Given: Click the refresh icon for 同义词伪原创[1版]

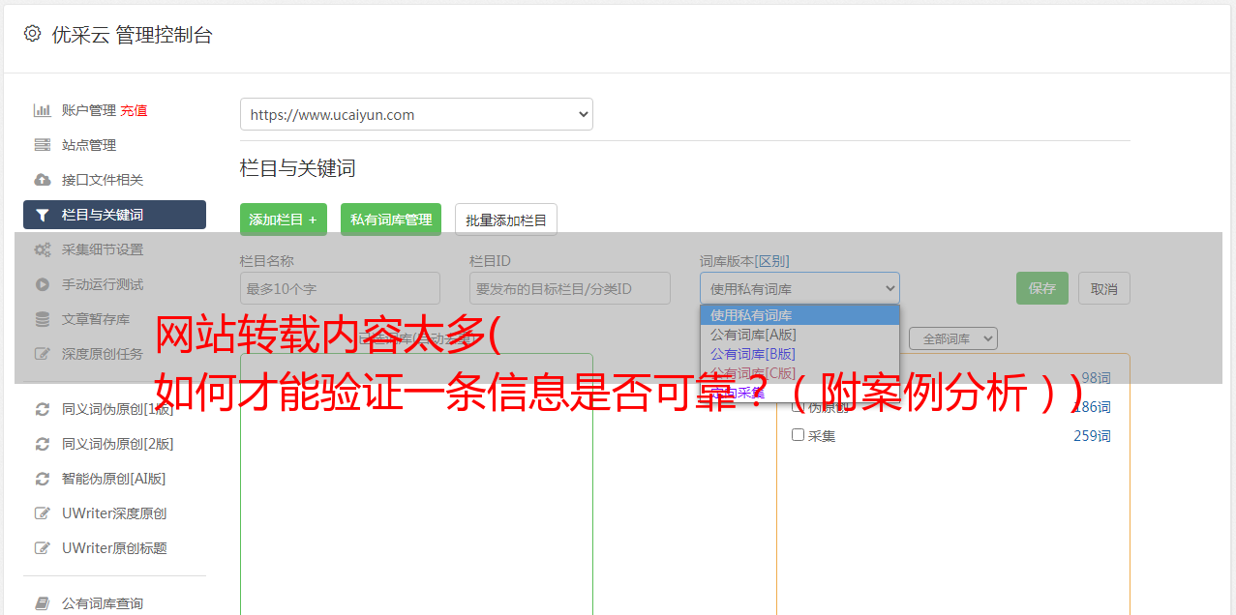Looking at the screenshot, I should pyautogui.click(x=42, y=409).
